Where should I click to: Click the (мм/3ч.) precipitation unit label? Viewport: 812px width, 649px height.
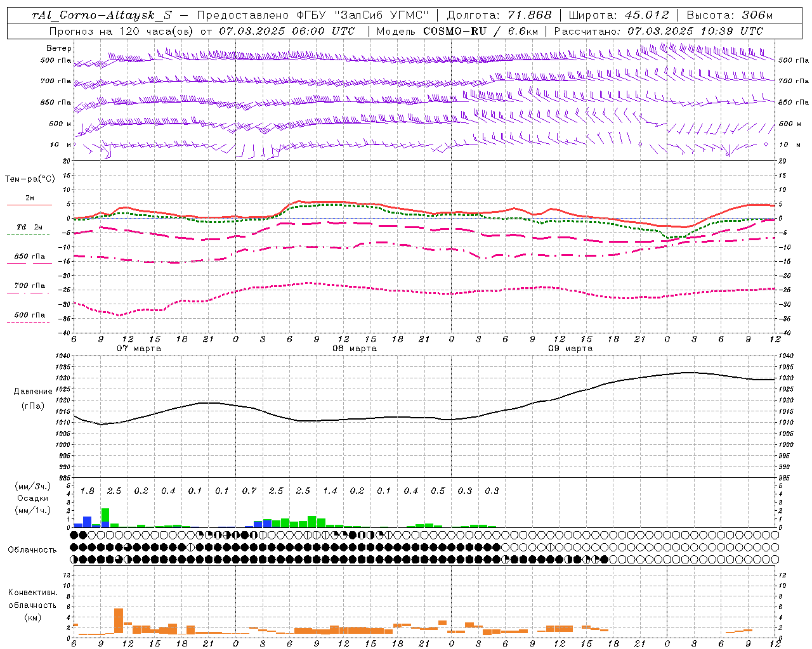tap(33, 487)
